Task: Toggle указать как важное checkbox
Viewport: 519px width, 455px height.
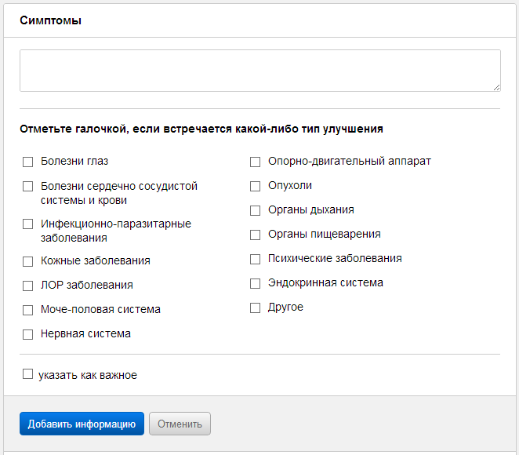Action: 27,375
